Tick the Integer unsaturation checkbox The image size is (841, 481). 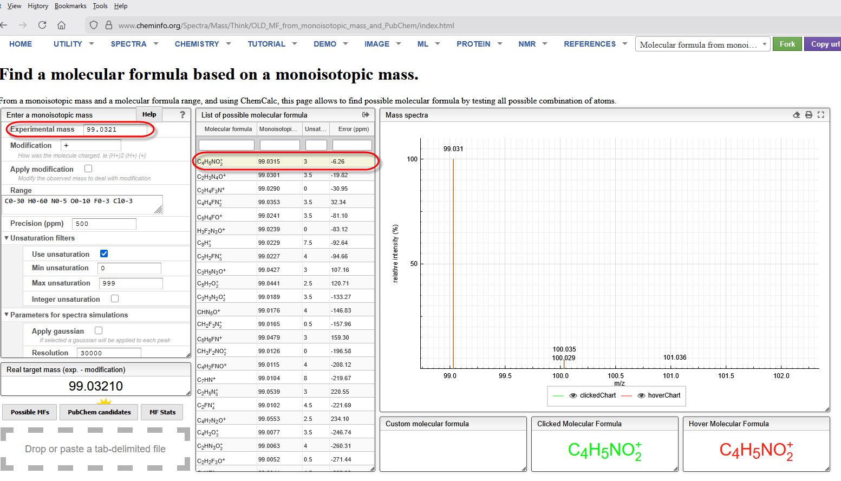coord(115,298)
